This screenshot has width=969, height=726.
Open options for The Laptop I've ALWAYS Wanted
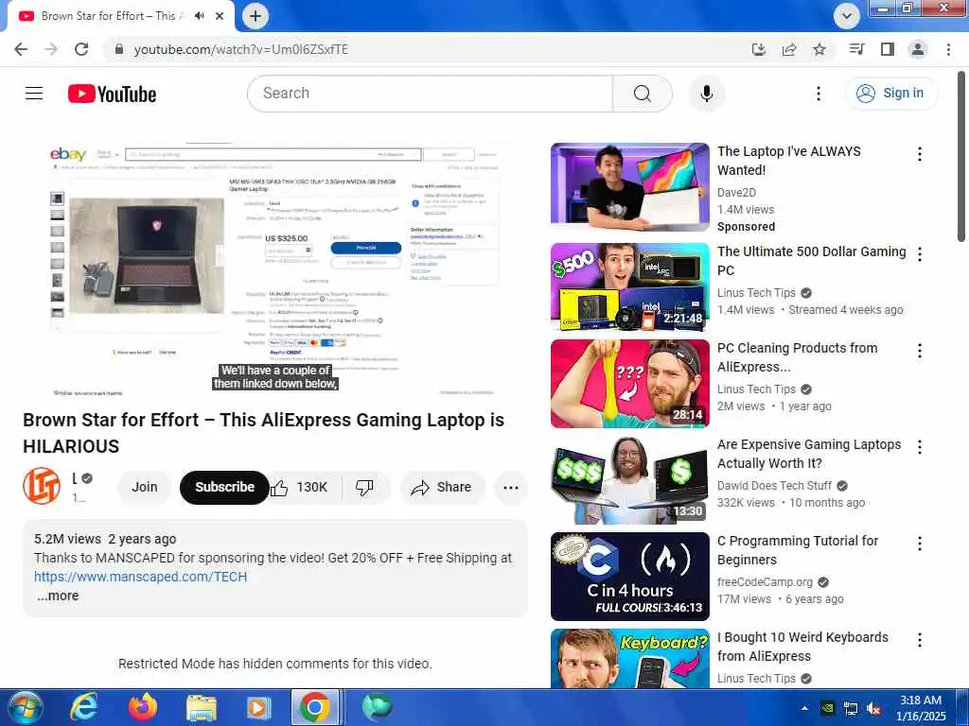(920, 154)
